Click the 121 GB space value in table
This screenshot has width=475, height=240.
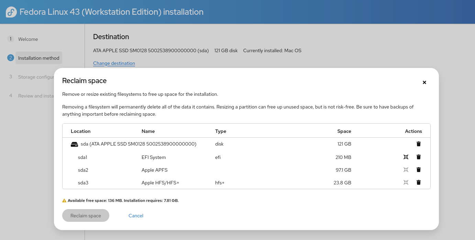click(x=344, y=144)
